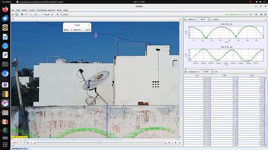Click New in the Track control popup
Image resolution: width=268 pixels, height=150 pixels.
[66, 30]
